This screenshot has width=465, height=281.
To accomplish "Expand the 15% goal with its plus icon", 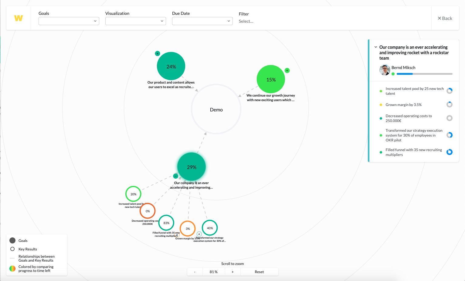I will click(x=287, y=71).
